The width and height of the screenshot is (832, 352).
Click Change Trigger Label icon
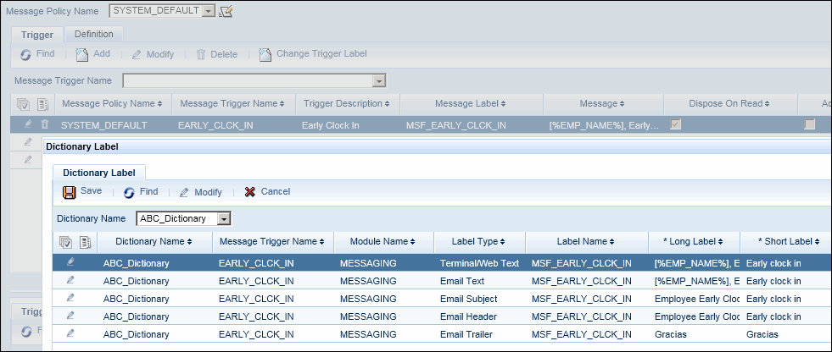click(265, 54)
